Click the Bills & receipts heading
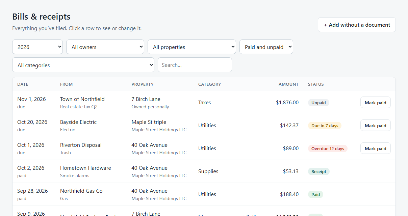 coord(41,17)
